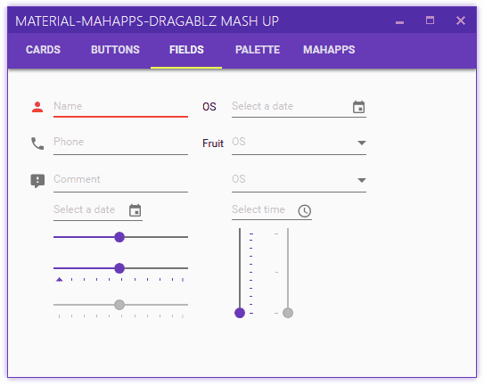Click the red person icon beside Name
The height and width of the screenshot is (385, 484).
click(x=37, y=107)
